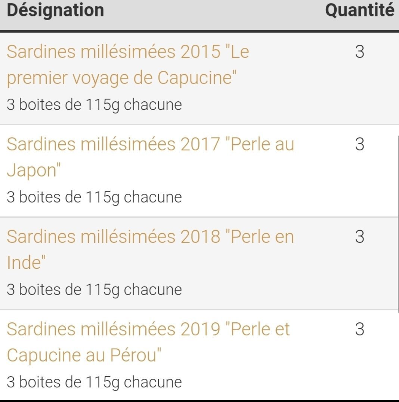
Task: Select quantity 3 in the "Perle en Inde" row
Action: point(359,237)
